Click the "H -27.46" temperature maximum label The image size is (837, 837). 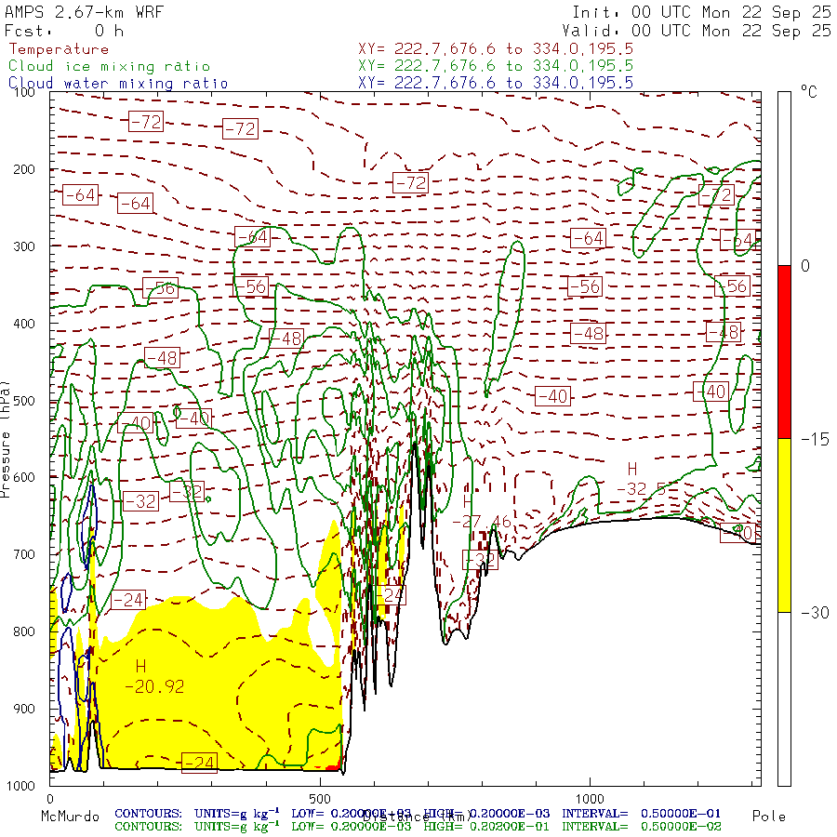pyautogui.click(x=482, y=511)
